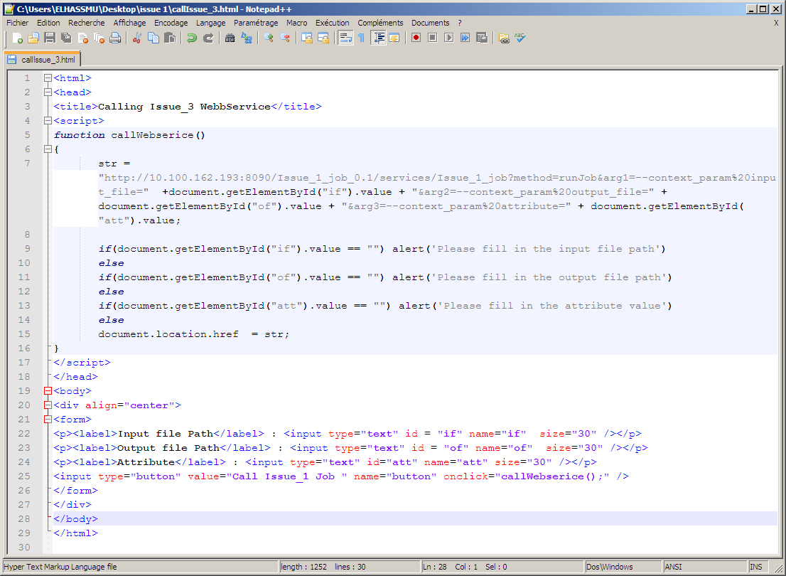Open the Paramétrage menu
Image resolution: width=786 pixels, height=576 pixels.
[256, 23]
